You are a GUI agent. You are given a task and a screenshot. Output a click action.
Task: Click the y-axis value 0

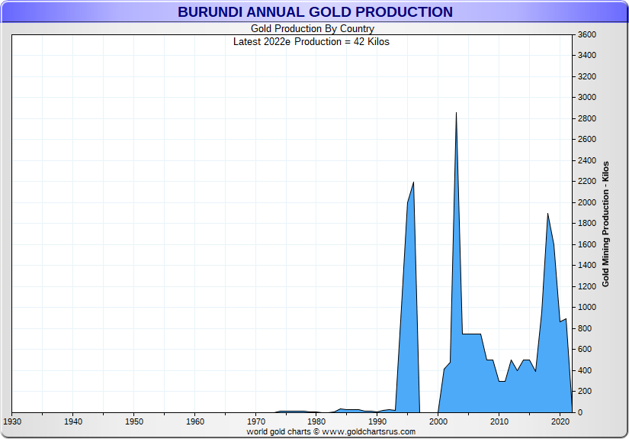click(x=580, y=412)
